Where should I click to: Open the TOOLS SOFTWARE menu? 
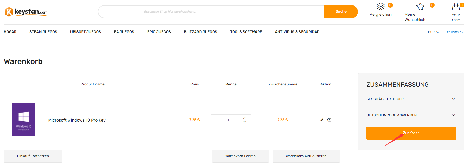pos(246,32)
